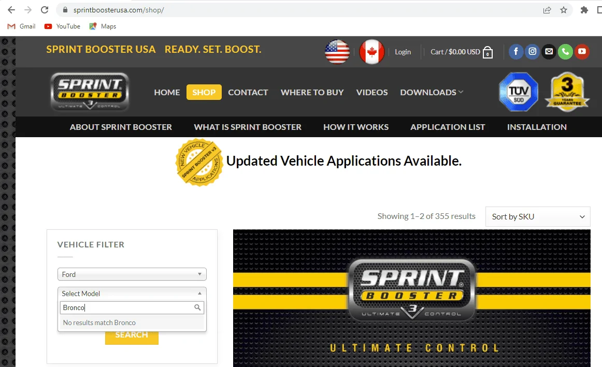Open APPLICATION LIST
Viewport: 602px width, 367px height.
[448, 127]
